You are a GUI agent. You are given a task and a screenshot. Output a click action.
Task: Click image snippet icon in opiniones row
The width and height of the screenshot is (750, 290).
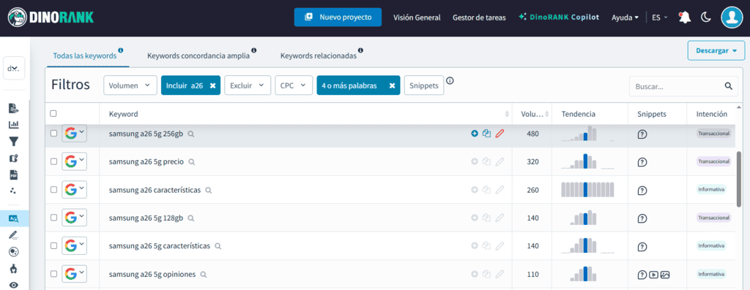tap(665, 274)
